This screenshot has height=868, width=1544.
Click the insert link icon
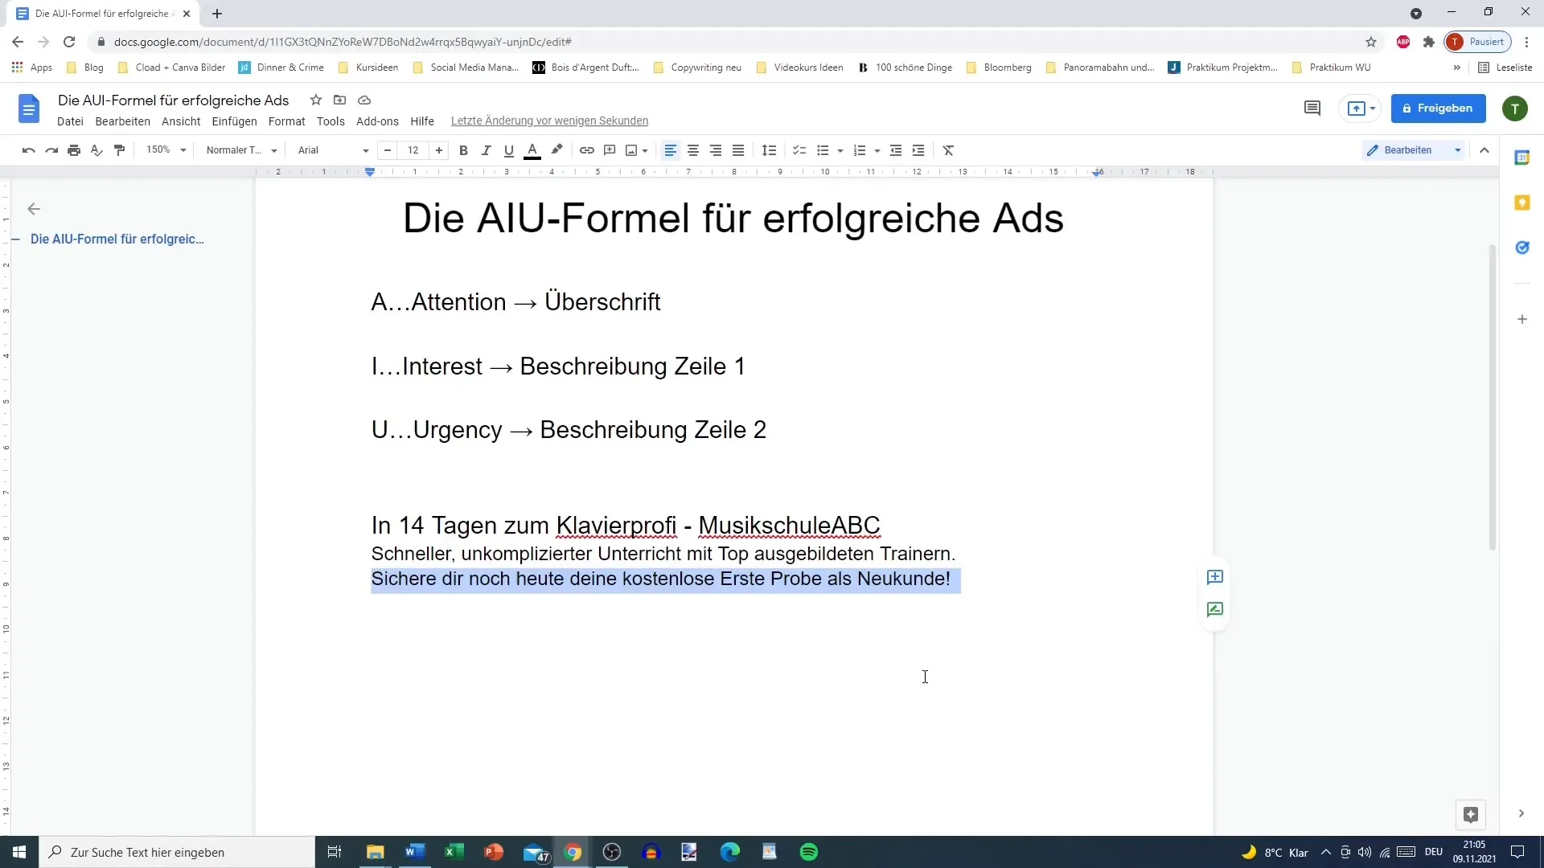click(x=586, y=149)
